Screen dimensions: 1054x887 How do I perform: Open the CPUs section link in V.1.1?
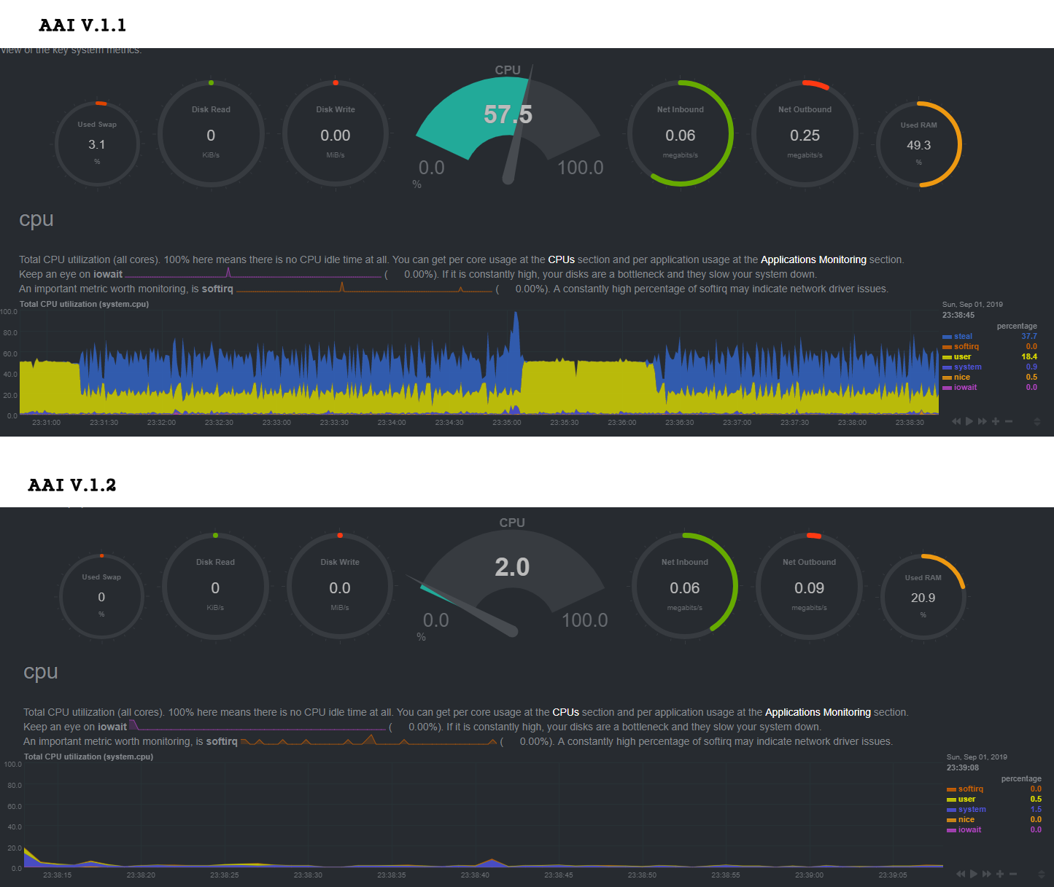pos(561,259)
